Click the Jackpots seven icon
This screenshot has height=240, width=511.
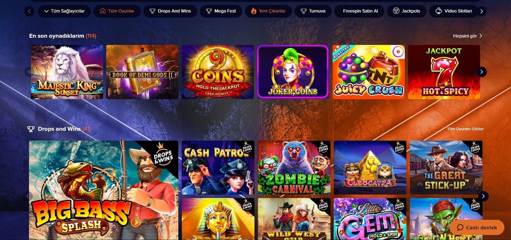[396, 11]
